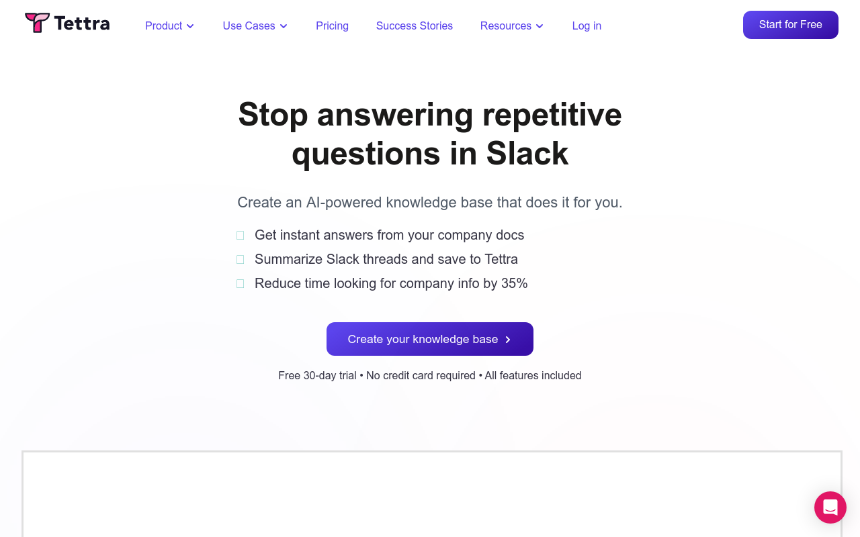Open the Product menu label
This screenshot has height=537, width=860.
point(164,26)
